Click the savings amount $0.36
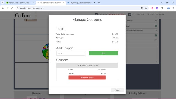 (x=116, y=38)
